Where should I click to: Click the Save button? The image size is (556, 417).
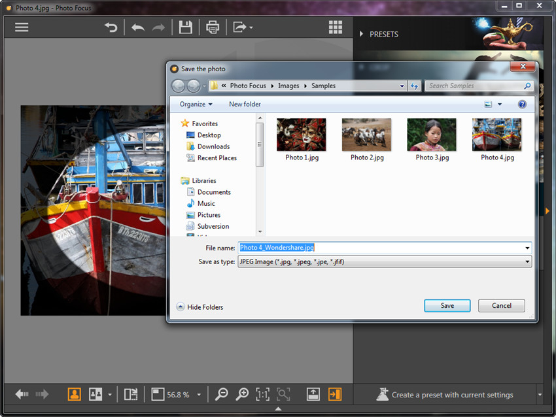coord(447,306)
